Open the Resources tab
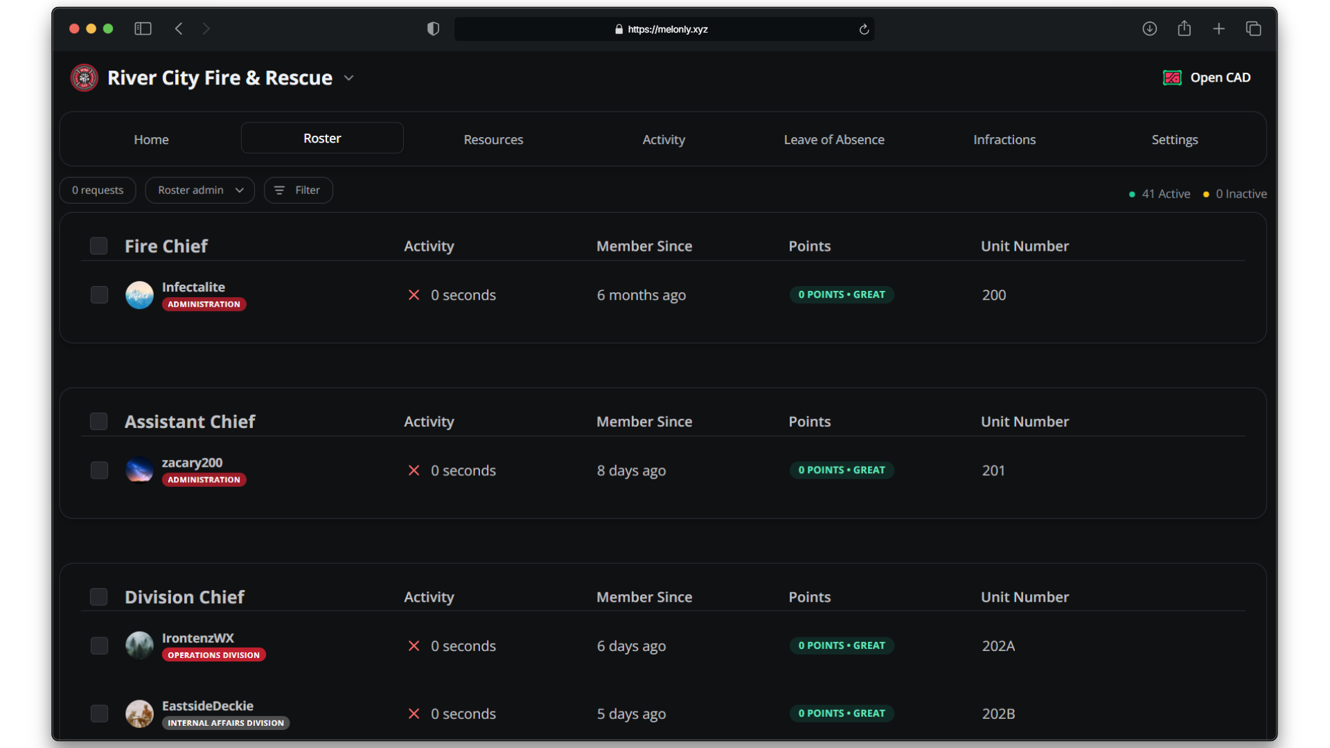The height and width of the screenshot is (748, 1330). pyautogui.click(x=493, y=139)
